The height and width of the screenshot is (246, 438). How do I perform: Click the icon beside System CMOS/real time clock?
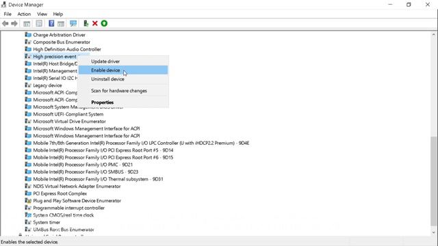pyautogui.click(x=28, y=215)
